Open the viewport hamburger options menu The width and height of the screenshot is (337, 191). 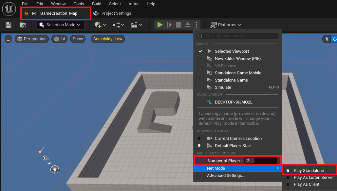point(9,39)
